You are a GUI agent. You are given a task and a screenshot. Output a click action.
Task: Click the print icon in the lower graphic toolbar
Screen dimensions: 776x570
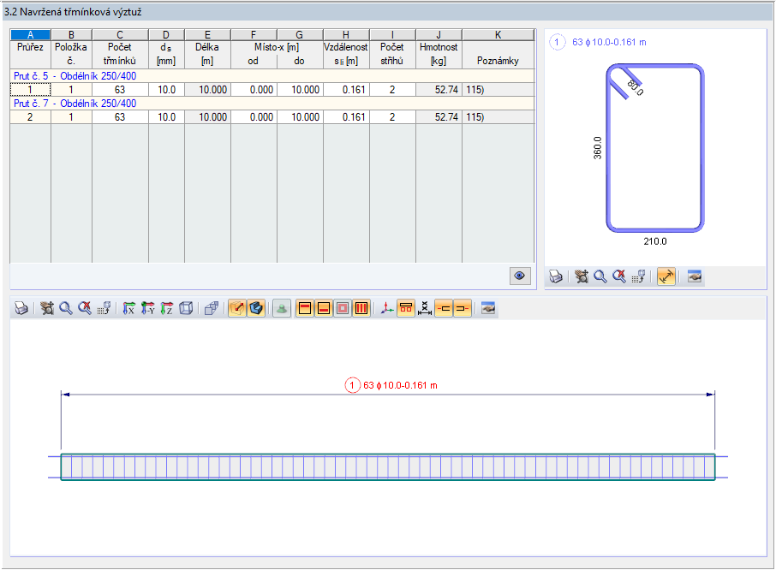tap(21, 308)
